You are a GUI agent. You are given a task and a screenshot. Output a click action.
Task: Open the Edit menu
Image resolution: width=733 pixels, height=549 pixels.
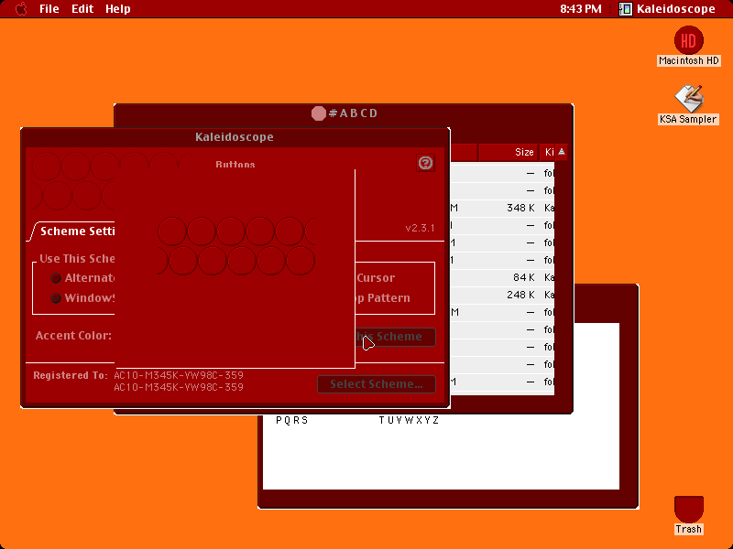pos(82,9)
